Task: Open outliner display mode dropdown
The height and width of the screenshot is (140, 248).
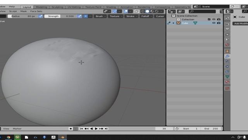Action: click(x=181, y=11)
